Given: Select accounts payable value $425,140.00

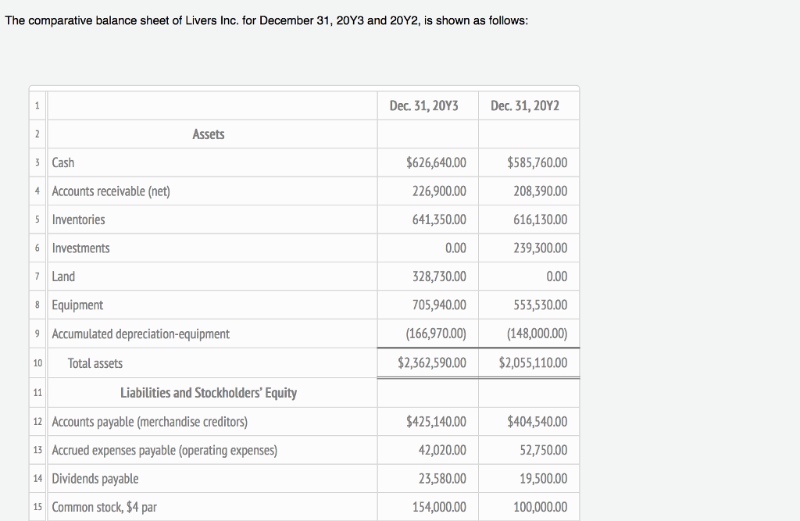Looking at the screenshot, I should pos(436,422).
